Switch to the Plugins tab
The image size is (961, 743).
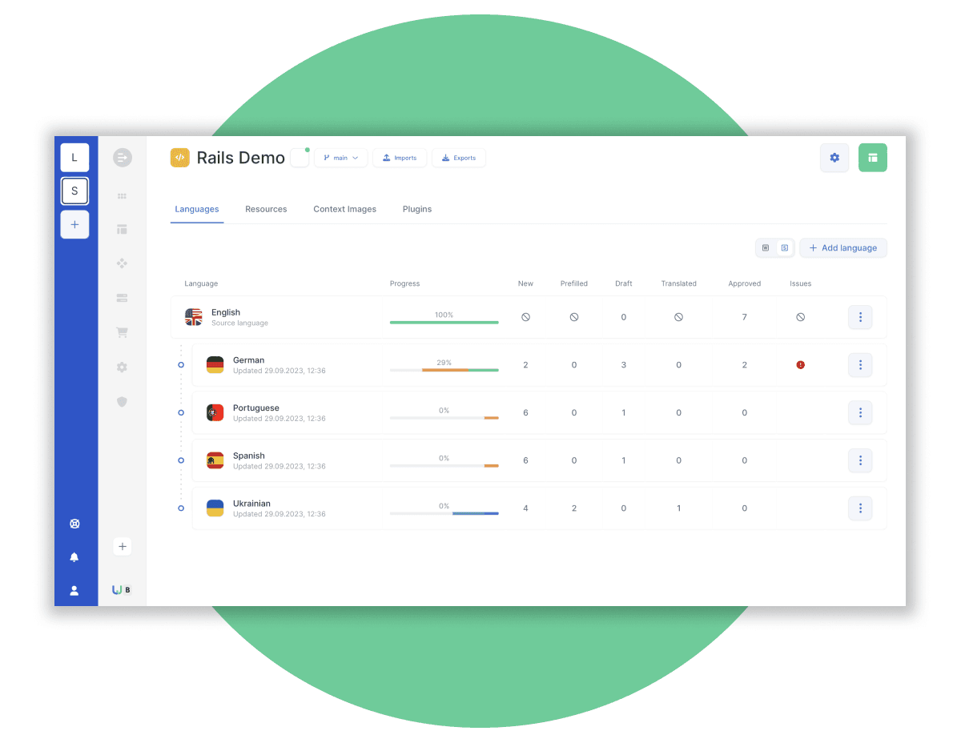417,209
